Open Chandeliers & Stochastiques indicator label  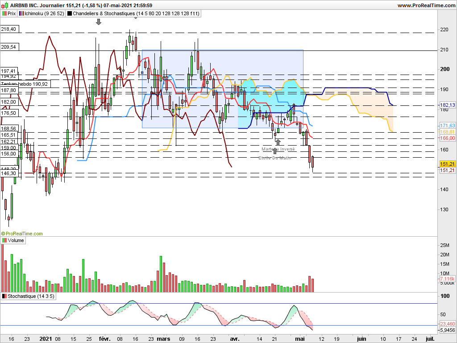[136, 13]
